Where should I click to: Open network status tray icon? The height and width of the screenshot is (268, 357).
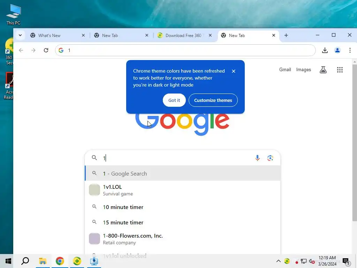pyautogui.click(x=304, y=261)
